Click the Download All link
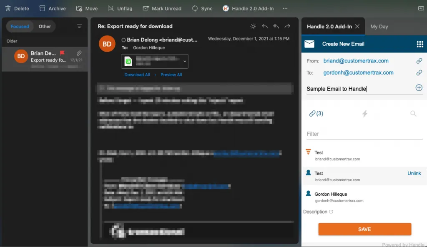This screenshot has height=247, width=427. click(x=137, y=75)
